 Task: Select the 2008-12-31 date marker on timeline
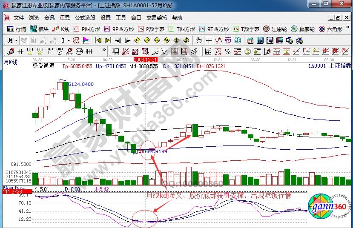(x=146, y=60)
